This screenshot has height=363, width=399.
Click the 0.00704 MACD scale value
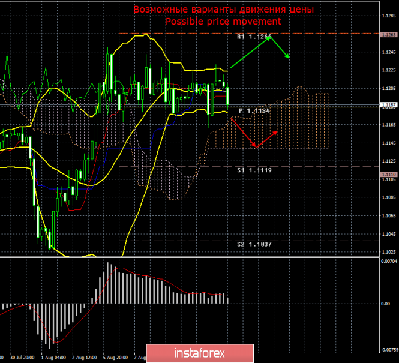(x=389, y=262)
